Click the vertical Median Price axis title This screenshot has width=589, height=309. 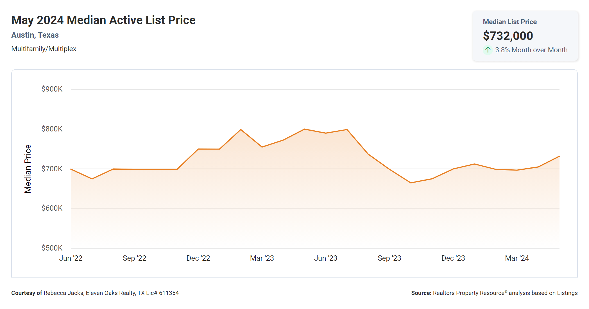click(x=28, y=169)
